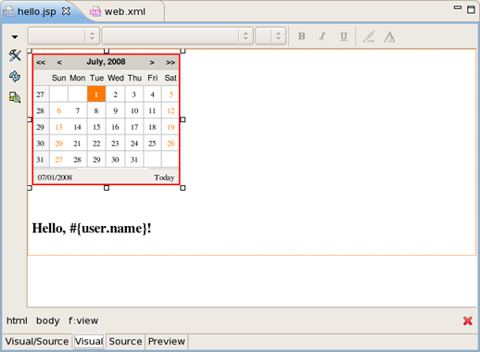Open the preferences tools icon in sidebar
This screenshot has width=480, height=352.
click(15, 56)
